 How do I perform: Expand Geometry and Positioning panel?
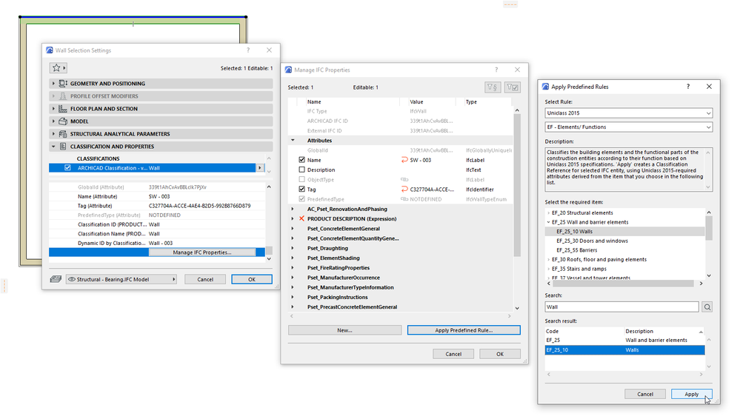pos(53,84)
